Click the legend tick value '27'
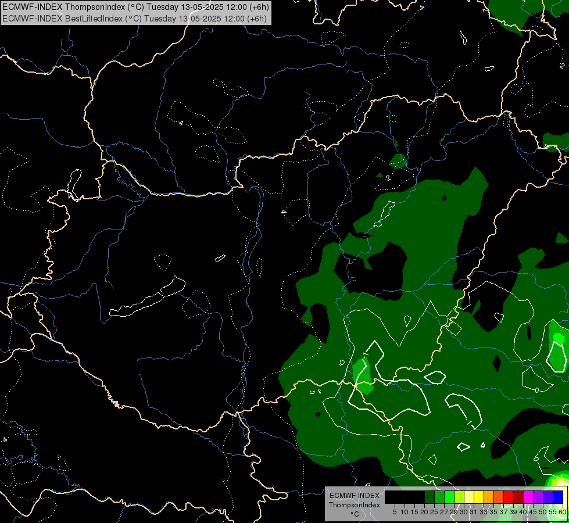Screen dimensions: 569x523 point(444,512)
